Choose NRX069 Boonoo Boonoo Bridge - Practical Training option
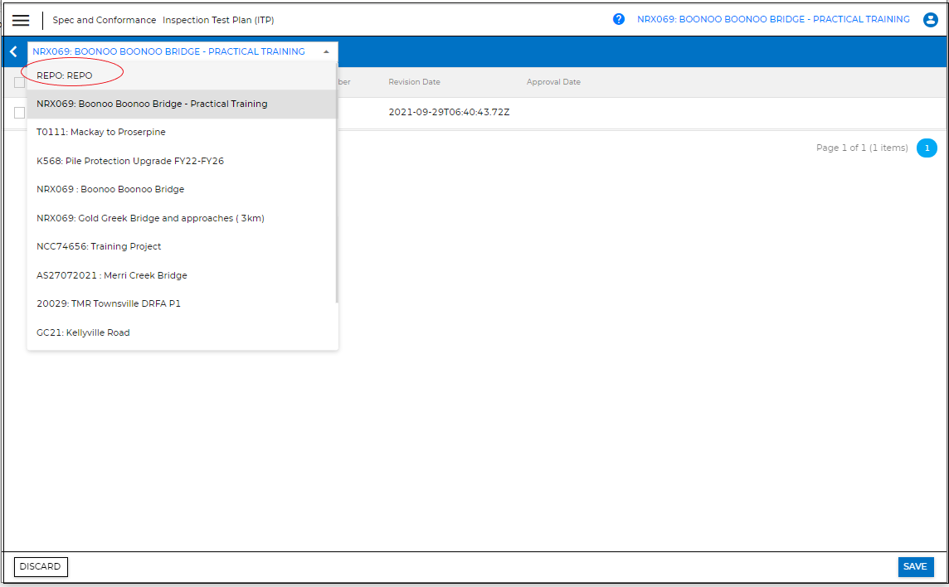 tap(152, 104)
